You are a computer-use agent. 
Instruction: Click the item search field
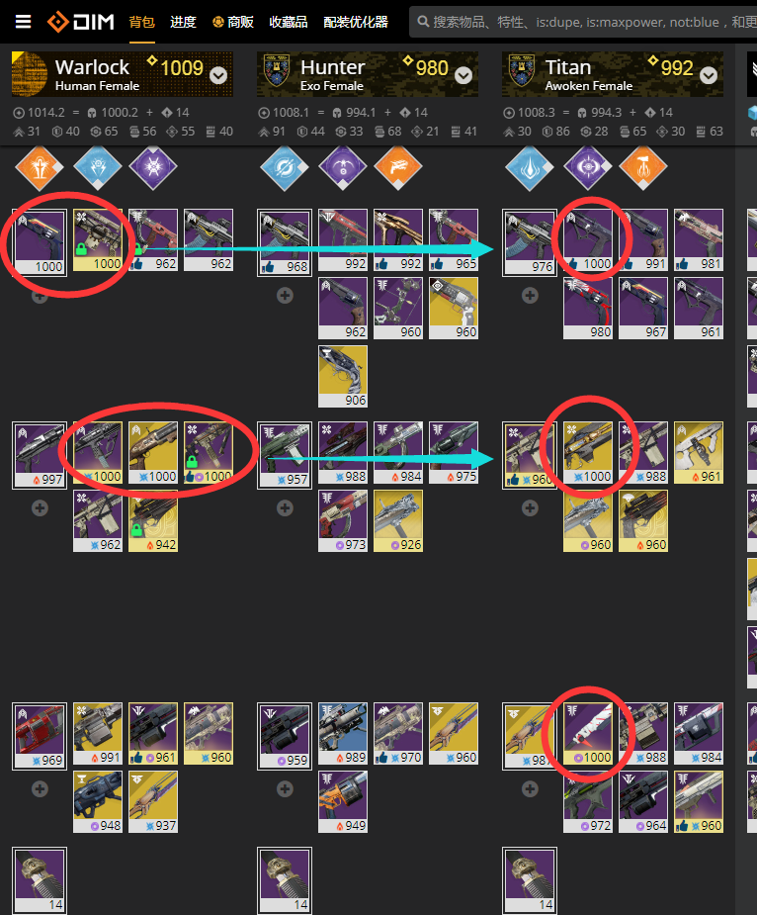point(583,22)
